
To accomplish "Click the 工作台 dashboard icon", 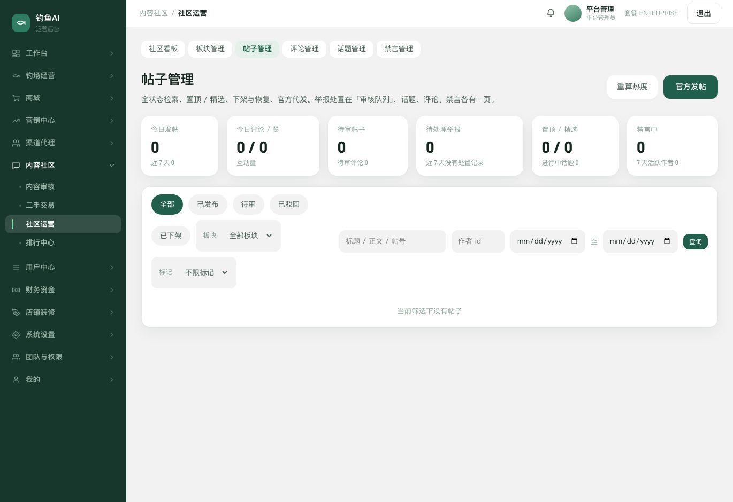I will (16, 53).
